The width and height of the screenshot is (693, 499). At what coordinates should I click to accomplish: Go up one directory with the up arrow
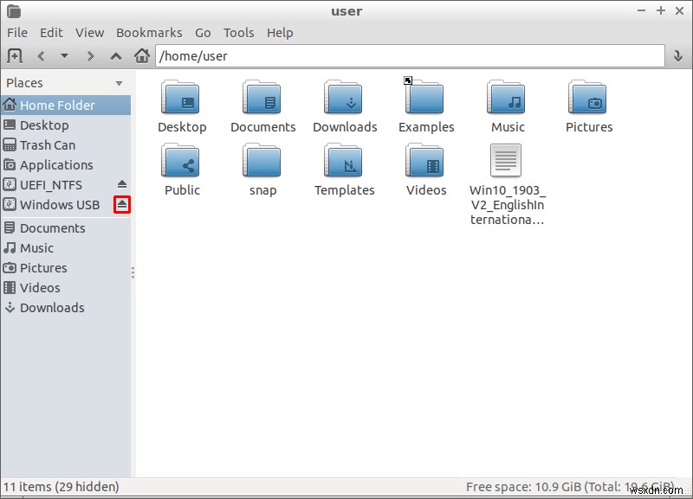[x=115, y=54]
